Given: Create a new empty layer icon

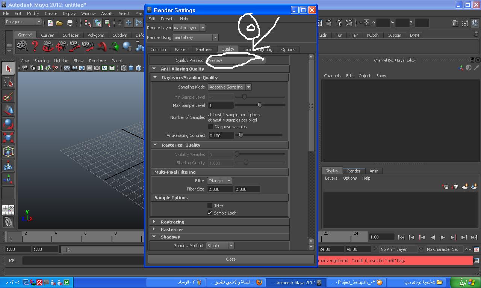Looking at the screenshot, I should point(465,186).
